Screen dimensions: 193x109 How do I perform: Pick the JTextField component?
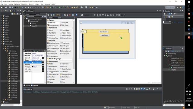[64, 64]
